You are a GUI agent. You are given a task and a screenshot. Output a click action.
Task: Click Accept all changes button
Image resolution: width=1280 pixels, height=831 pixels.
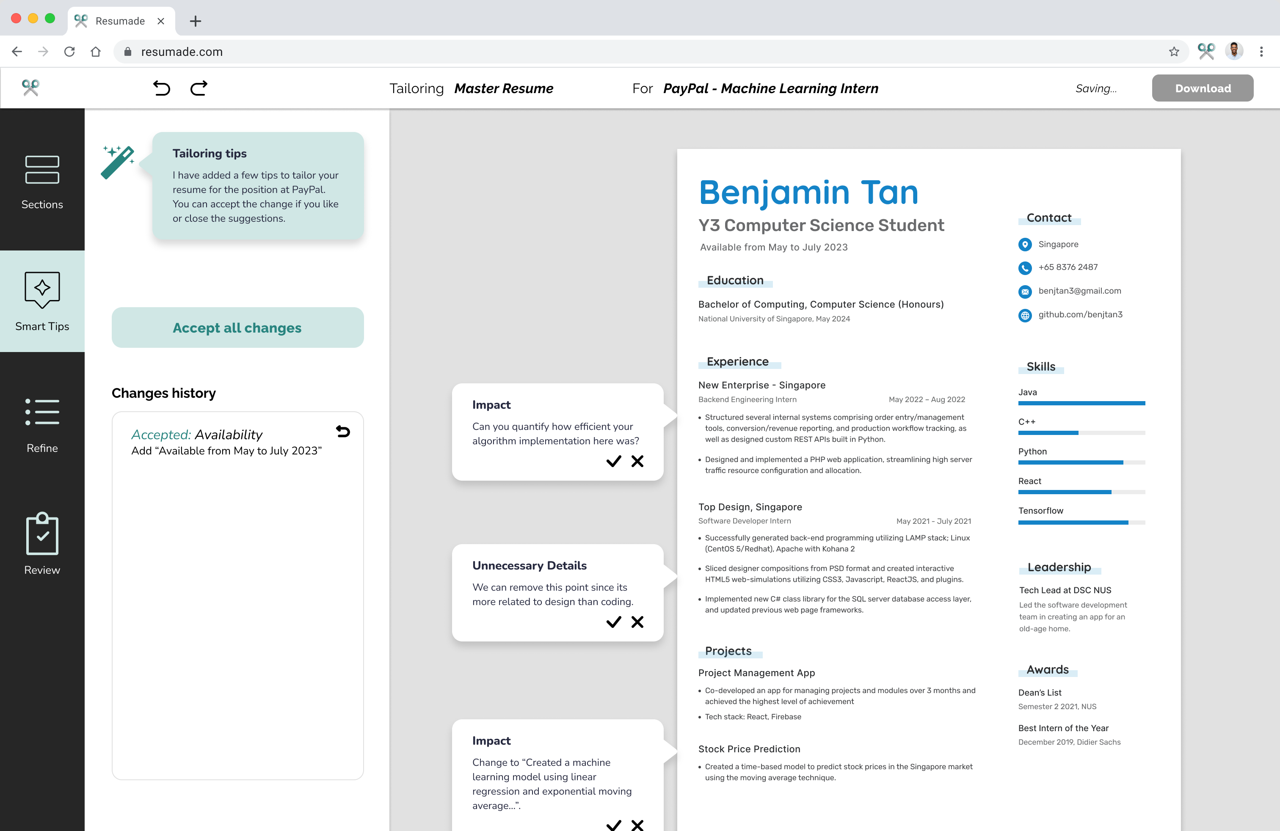[237, 327]
